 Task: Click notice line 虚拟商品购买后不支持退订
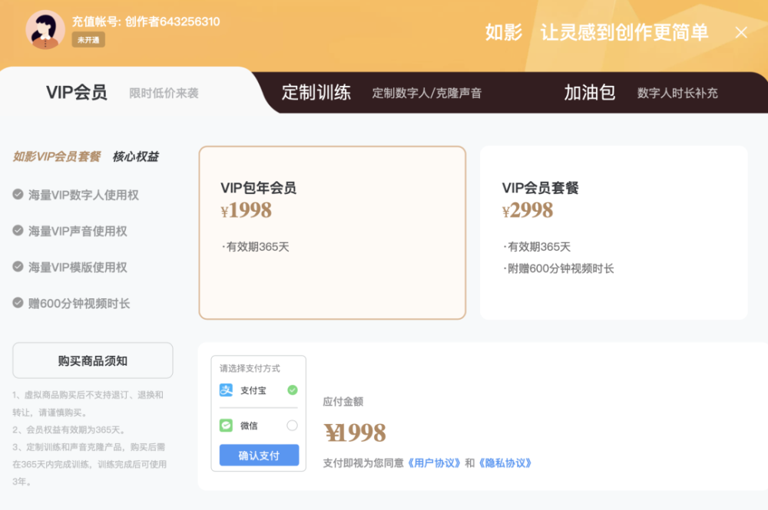pos(88,403)
